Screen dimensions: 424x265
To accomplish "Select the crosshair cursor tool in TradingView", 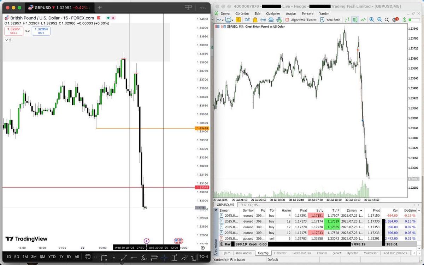I will click(x=164, y=258).
